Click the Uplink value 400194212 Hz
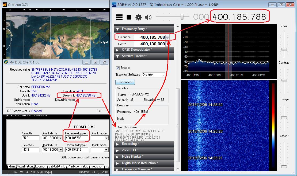Image resolution: width=297 pixels, height=176 pixels. 41,95
